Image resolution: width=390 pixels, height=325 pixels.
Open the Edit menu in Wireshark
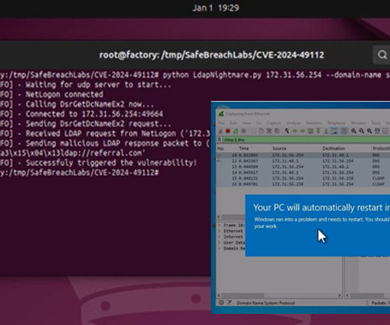tap(233, 123)
